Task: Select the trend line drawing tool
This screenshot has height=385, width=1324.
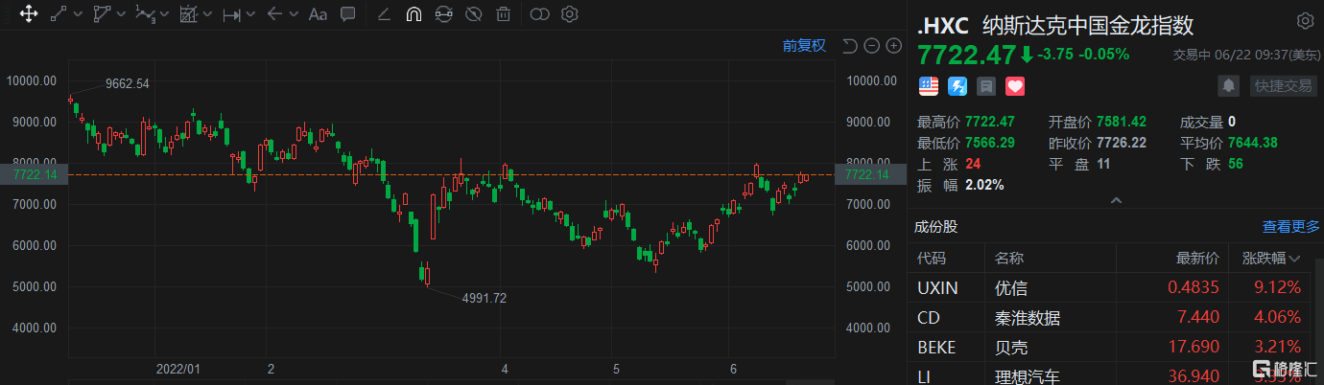Action: pos(59,14)
